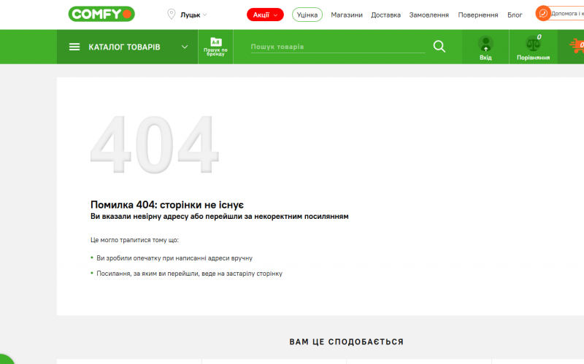Open the Замовлення orders page

429,15
